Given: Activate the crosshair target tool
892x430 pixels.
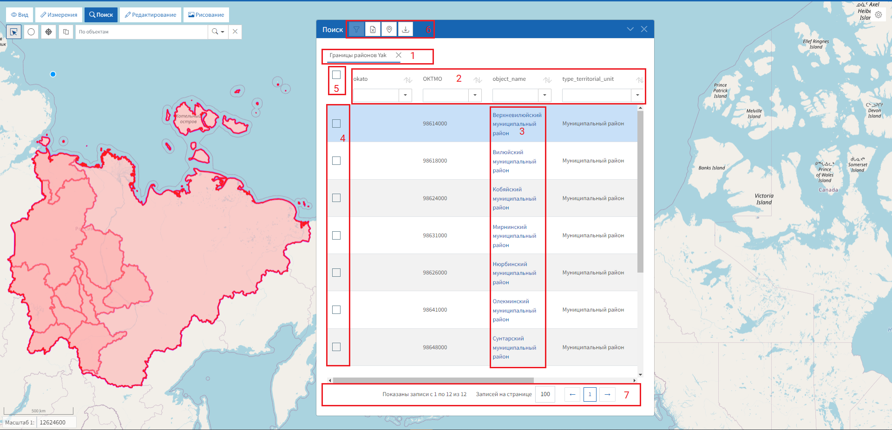Looking at the screenshot, I should [48, 32].
